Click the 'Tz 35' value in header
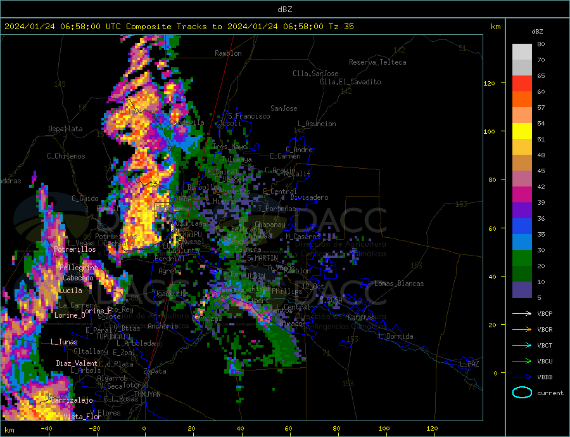 pyautogui.click(x=341, y=27)
